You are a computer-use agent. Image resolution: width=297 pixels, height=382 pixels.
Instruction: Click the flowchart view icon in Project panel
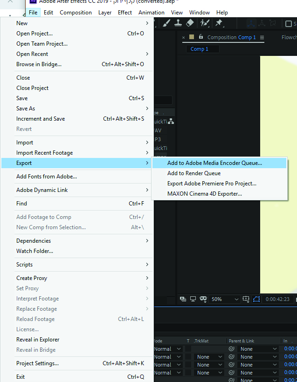171,121
